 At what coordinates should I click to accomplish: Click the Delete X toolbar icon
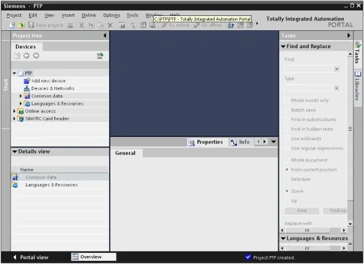coord(110,25)
